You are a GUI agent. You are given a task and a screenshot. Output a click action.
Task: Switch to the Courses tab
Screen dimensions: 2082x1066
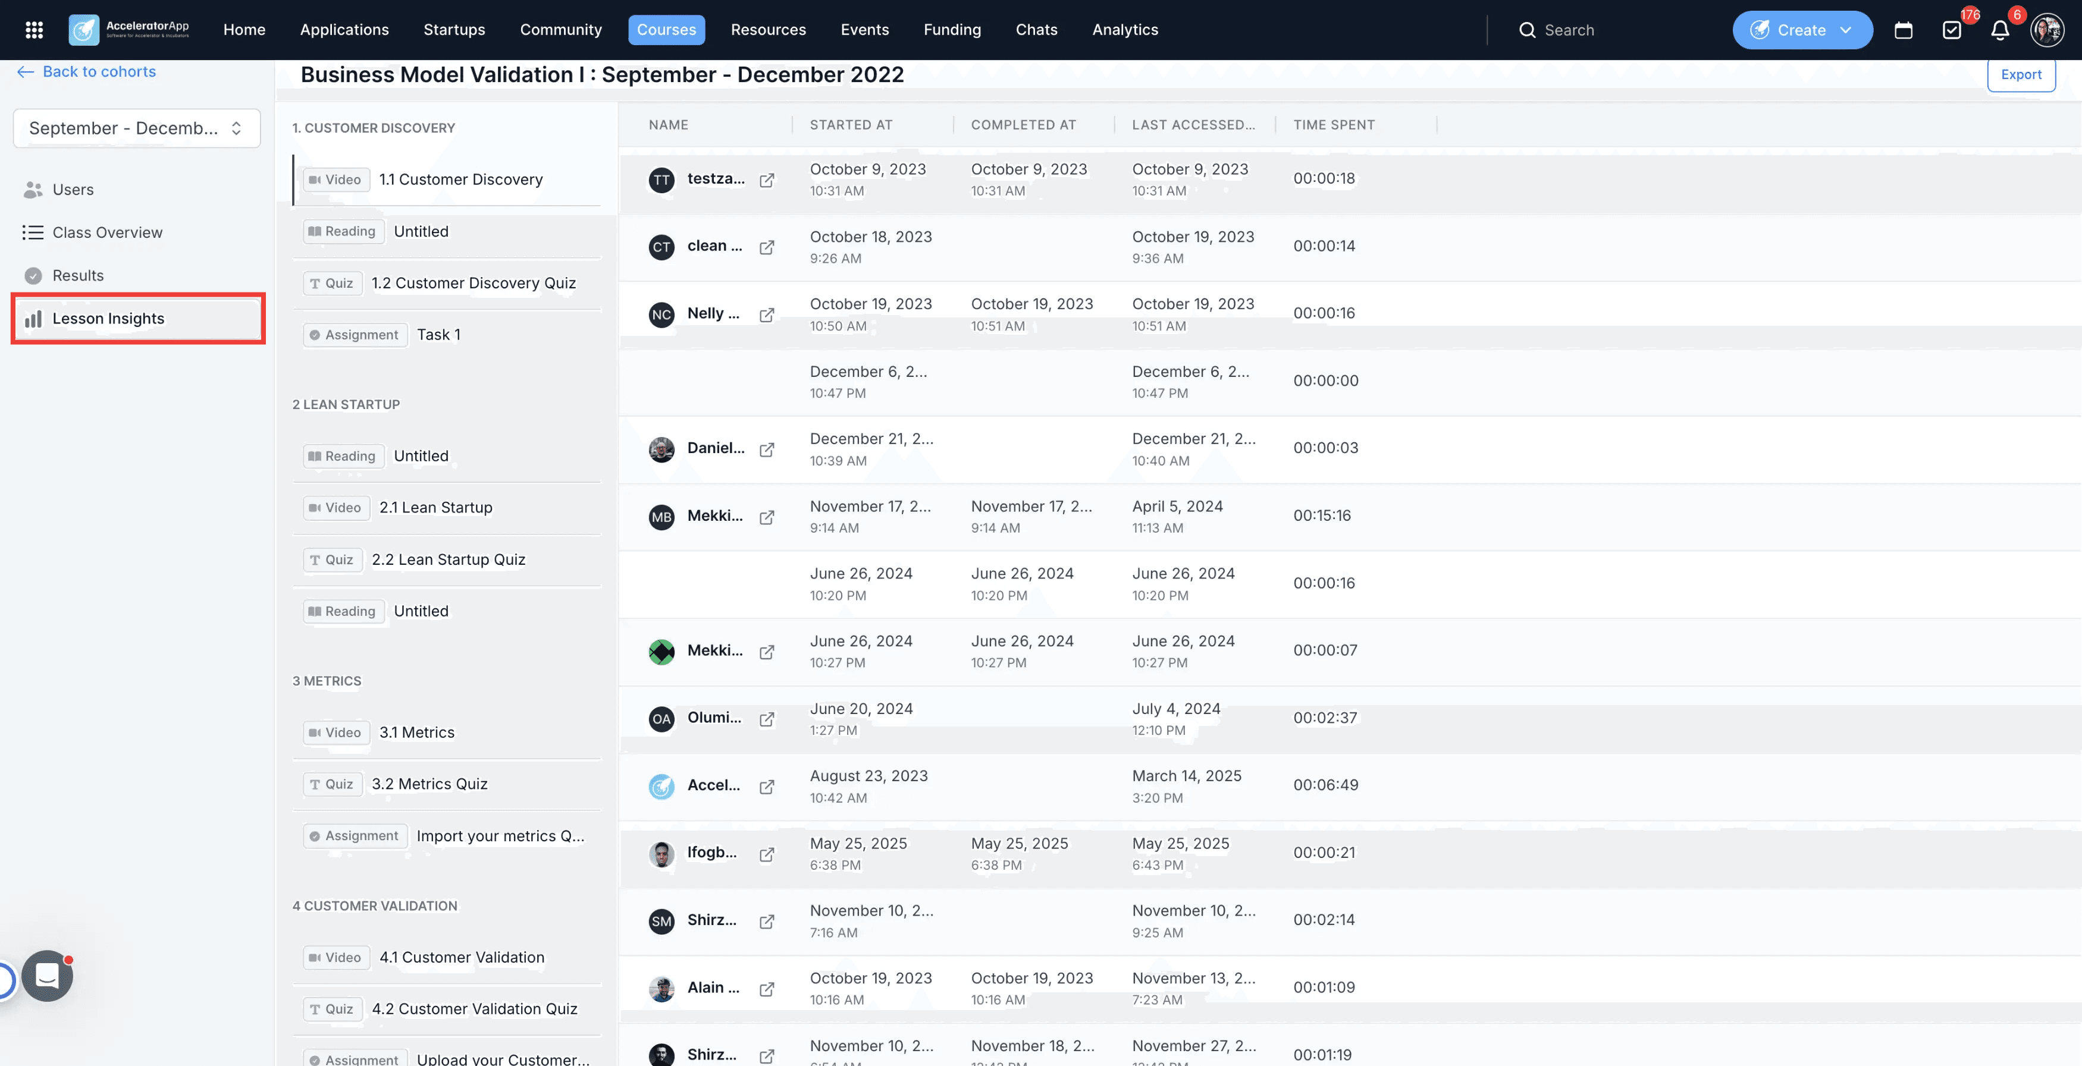tap(666, 30)
